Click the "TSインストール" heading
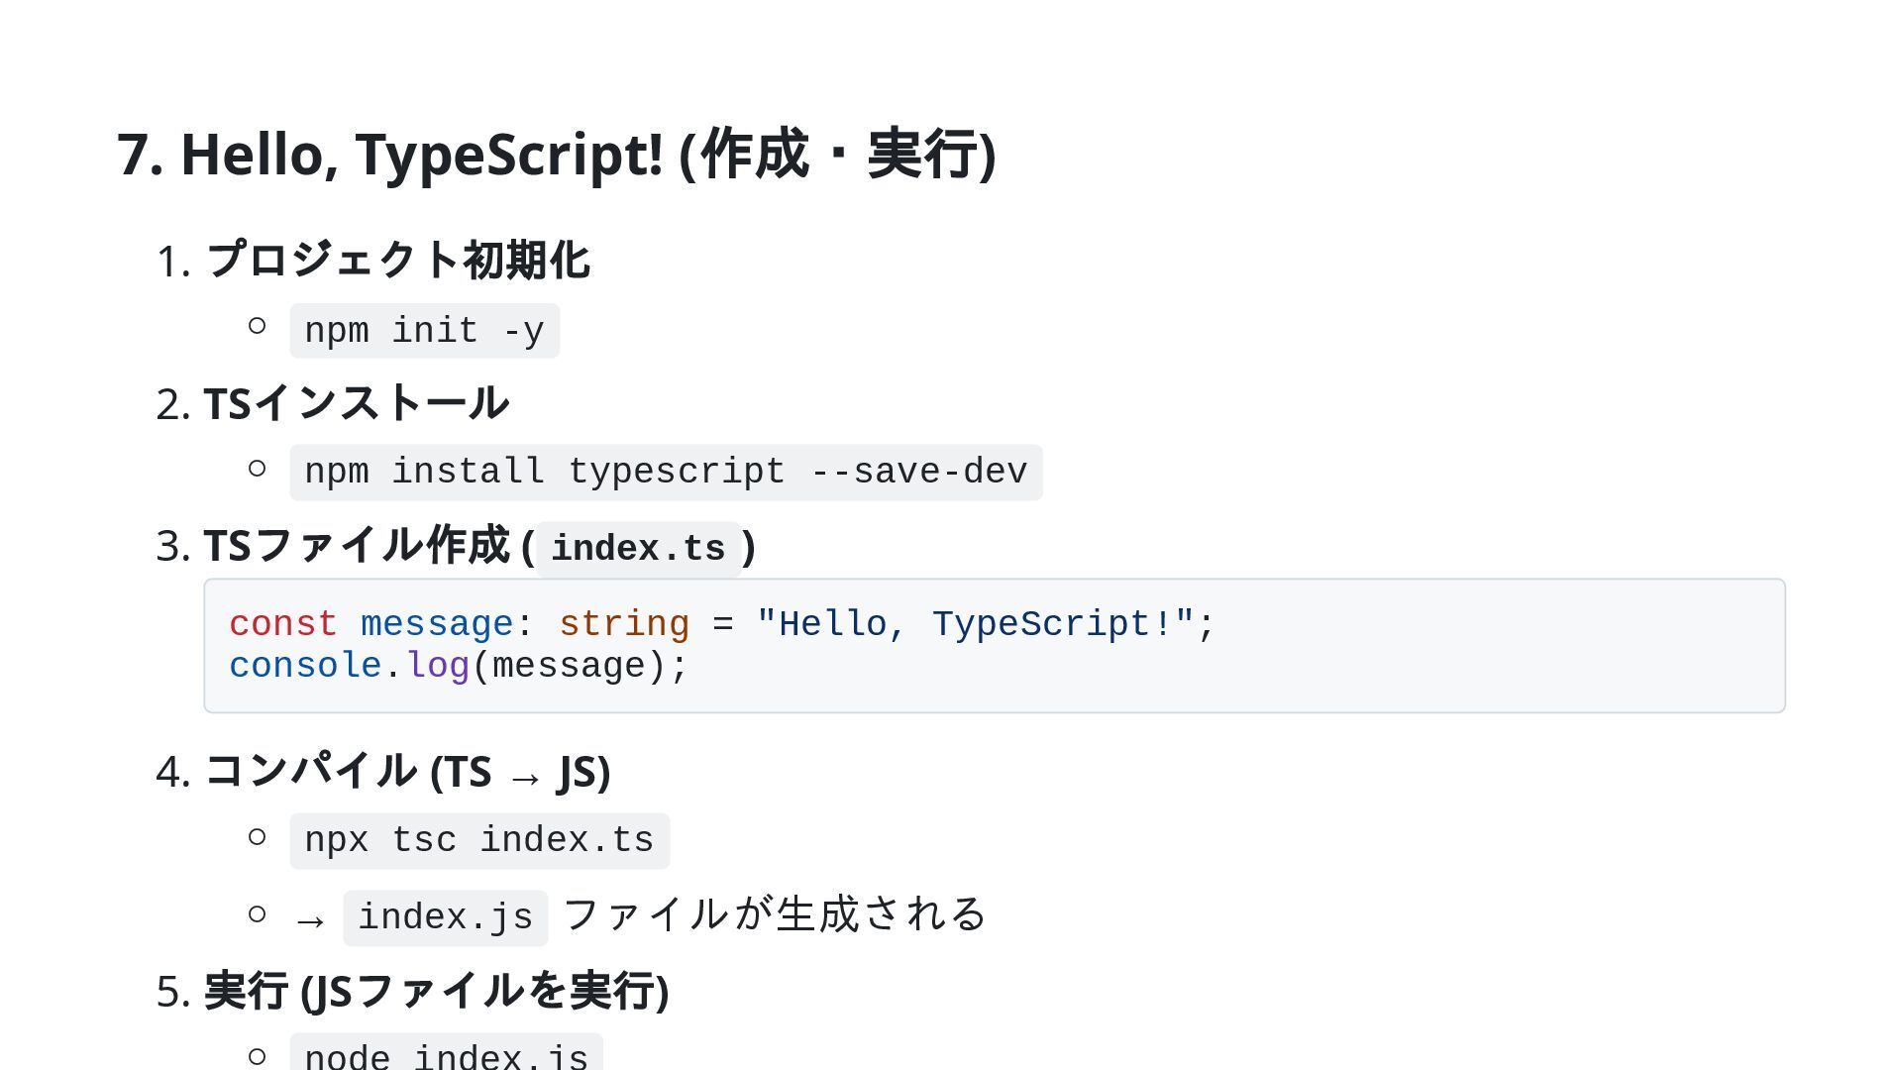The height and width of the screenshot is (1070, 1902). tap(356, 403)
